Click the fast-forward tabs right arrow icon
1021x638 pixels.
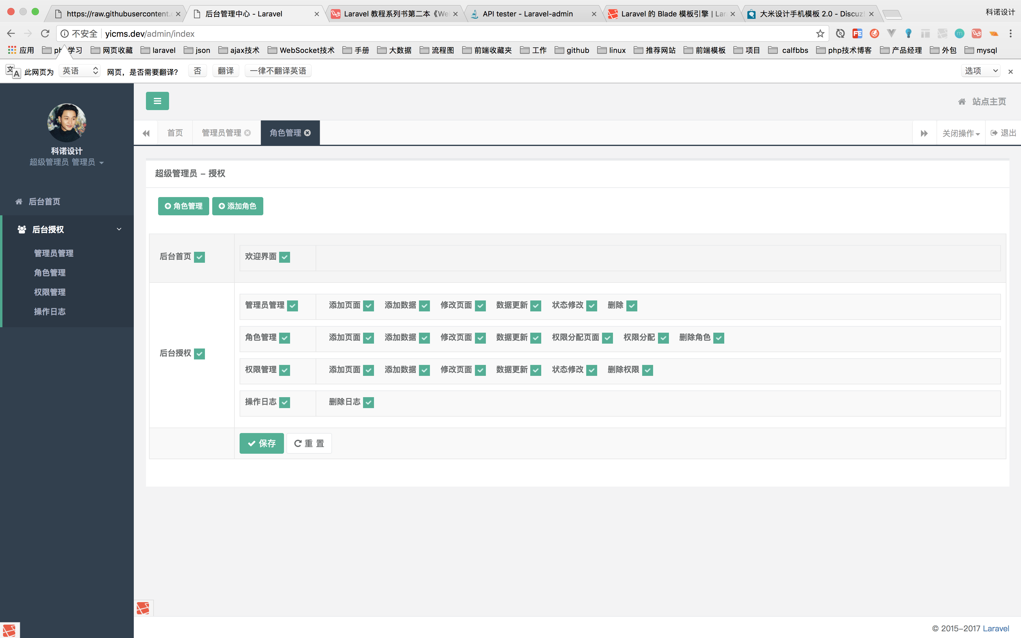(x=924, y=133)
